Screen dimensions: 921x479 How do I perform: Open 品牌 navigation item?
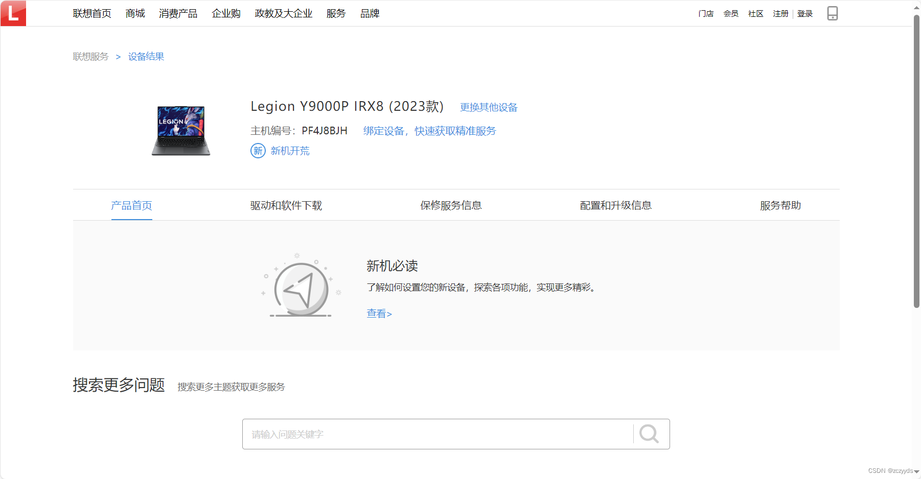(x=370, y=14)
